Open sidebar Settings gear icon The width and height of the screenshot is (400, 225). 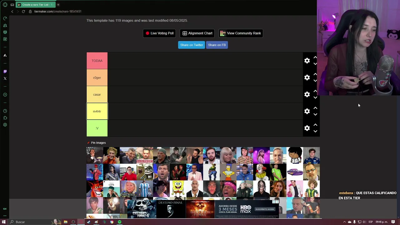[5, 125]
